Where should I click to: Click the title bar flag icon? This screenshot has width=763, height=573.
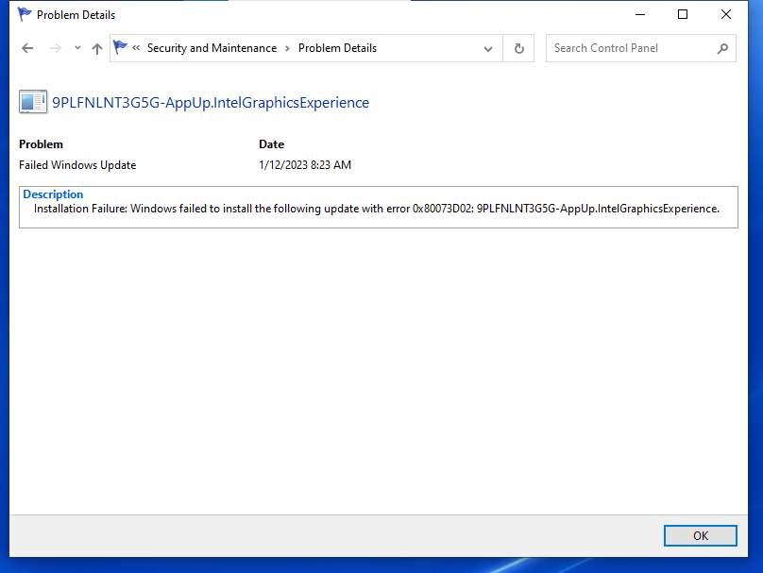(x=25, y=14)
